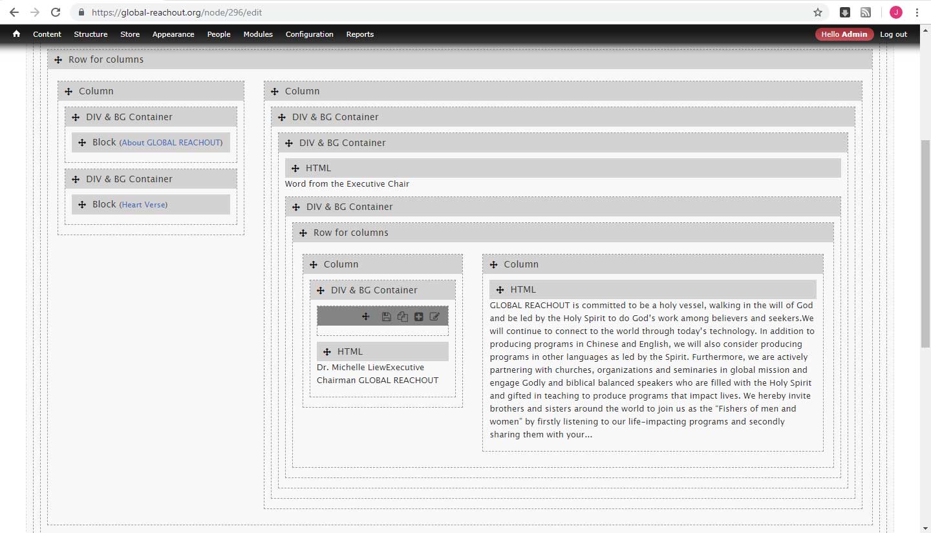Click the browser address bar URL
Viewport: 931px width, 533px height.
(177, 12)
